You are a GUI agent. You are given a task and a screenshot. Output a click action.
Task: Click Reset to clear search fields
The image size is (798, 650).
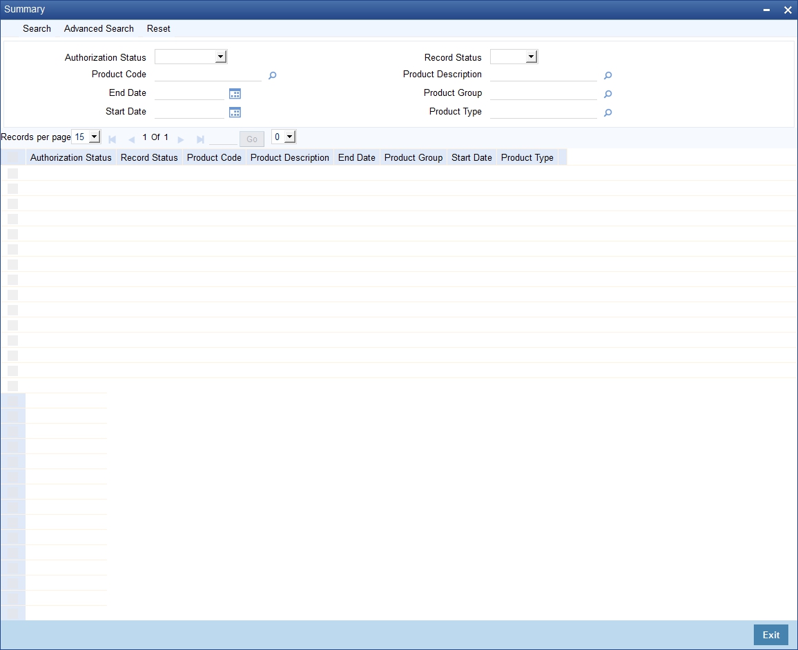point(158,28)
